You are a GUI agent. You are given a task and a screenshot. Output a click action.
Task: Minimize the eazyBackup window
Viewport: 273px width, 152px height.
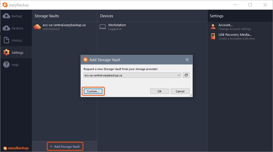pos(235,5)
